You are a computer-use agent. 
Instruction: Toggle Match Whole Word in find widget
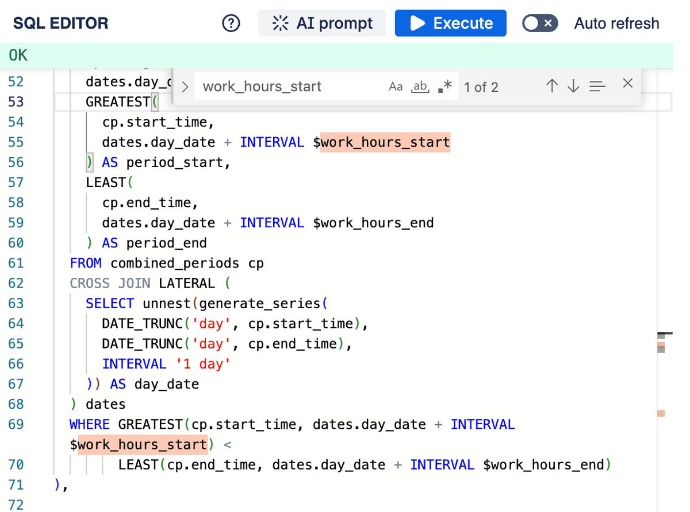pos(421,87)
